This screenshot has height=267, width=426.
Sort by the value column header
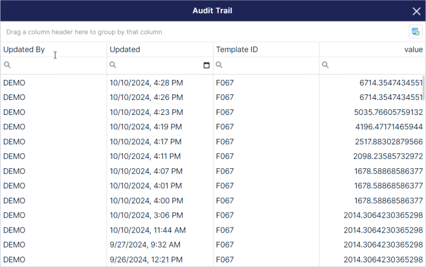click(x=413, y=49)
